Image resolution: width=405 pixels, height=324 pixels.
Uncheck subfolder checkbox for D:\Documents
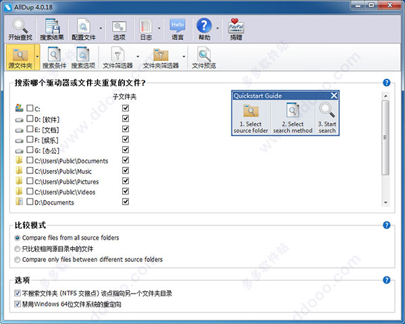click(x=126, y=202)
